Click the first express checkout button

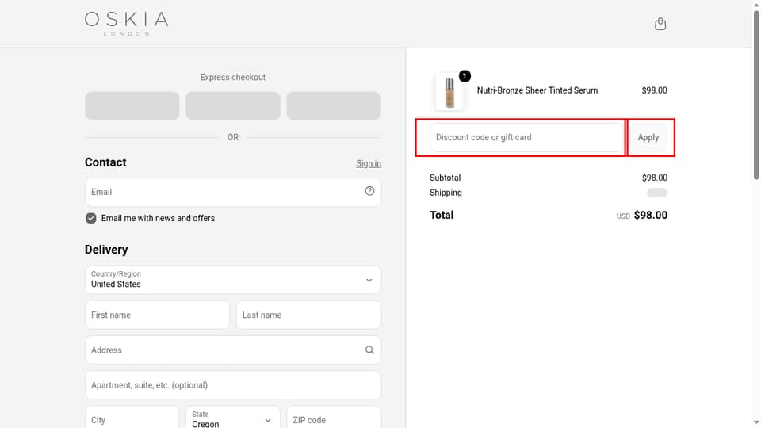point(132,105)
